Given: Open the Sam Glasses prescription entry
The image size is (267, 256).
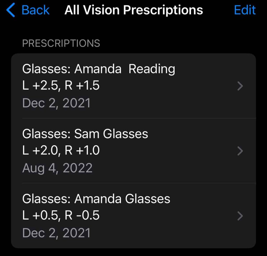Looking at the screenshot, I should 85,134.
